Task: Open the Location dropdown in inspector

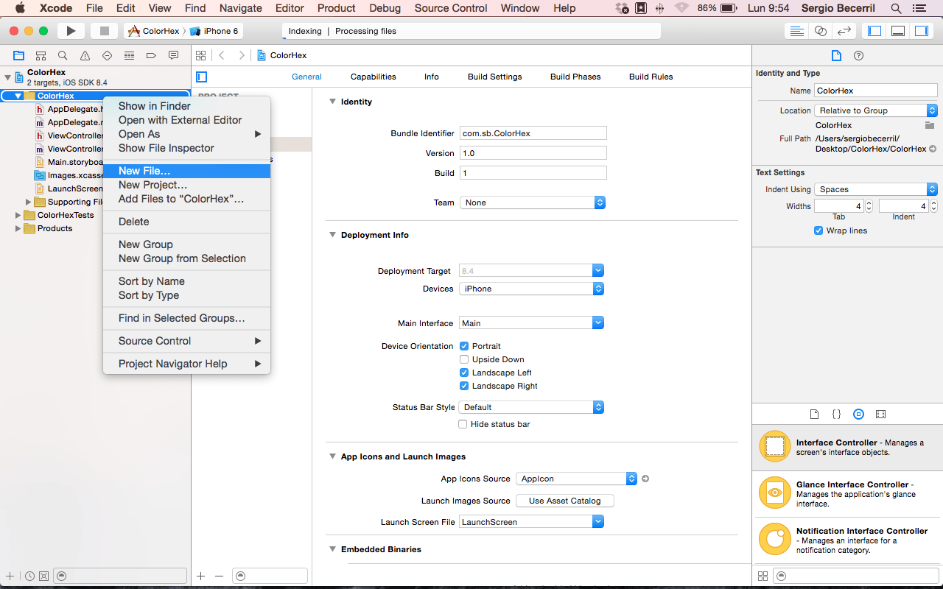Action: [876, 110]
